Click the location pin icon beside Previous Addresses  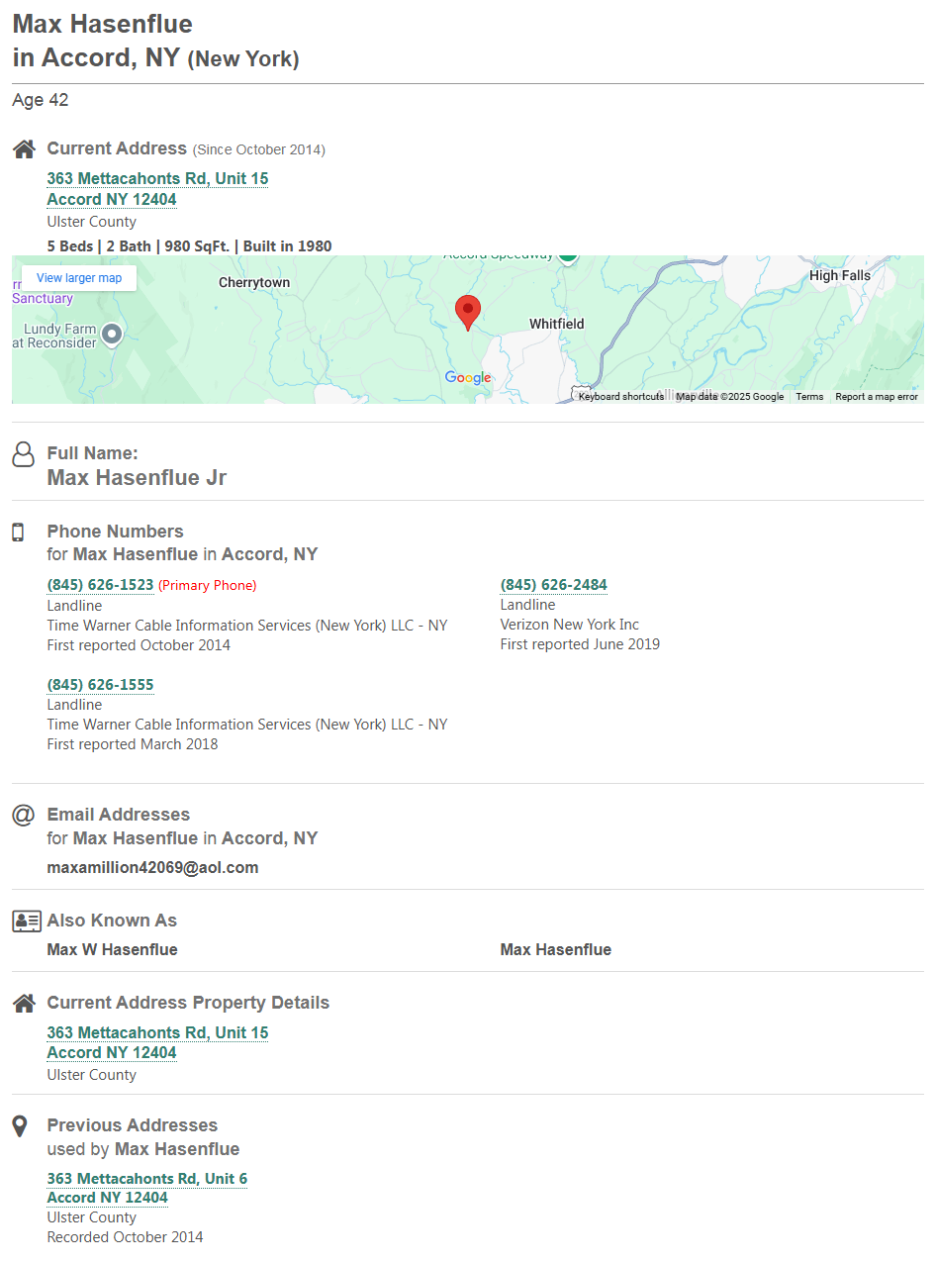(x=19, y=1126)
